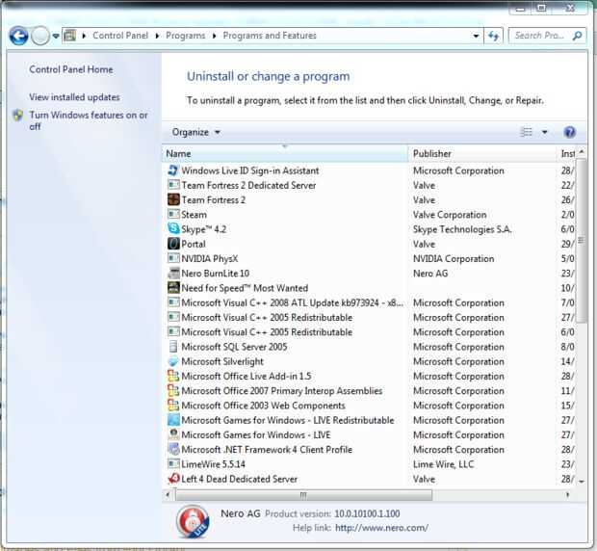Viewport: 597px width, 551px height.
Task: Click the Installed On column header
Action: pyautogui.click(x=567, y=154)
